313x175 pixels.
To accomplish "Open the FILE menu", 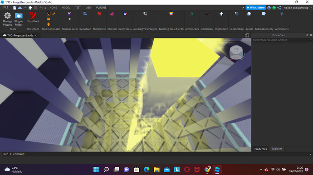I will pos(6,8).
